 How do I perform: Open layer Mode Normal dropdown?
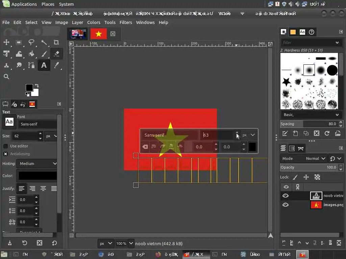pyautogui.click(x=303, y=159)
